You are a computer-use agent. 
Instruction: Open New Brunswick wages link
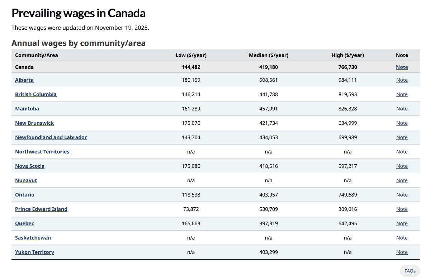34,123
